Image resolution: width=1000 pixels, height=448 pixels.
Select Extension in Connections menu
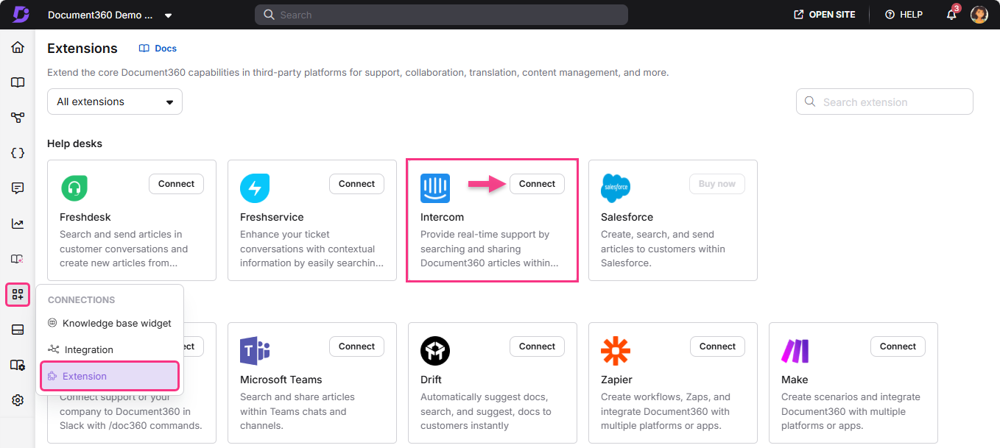pos(109,376)
